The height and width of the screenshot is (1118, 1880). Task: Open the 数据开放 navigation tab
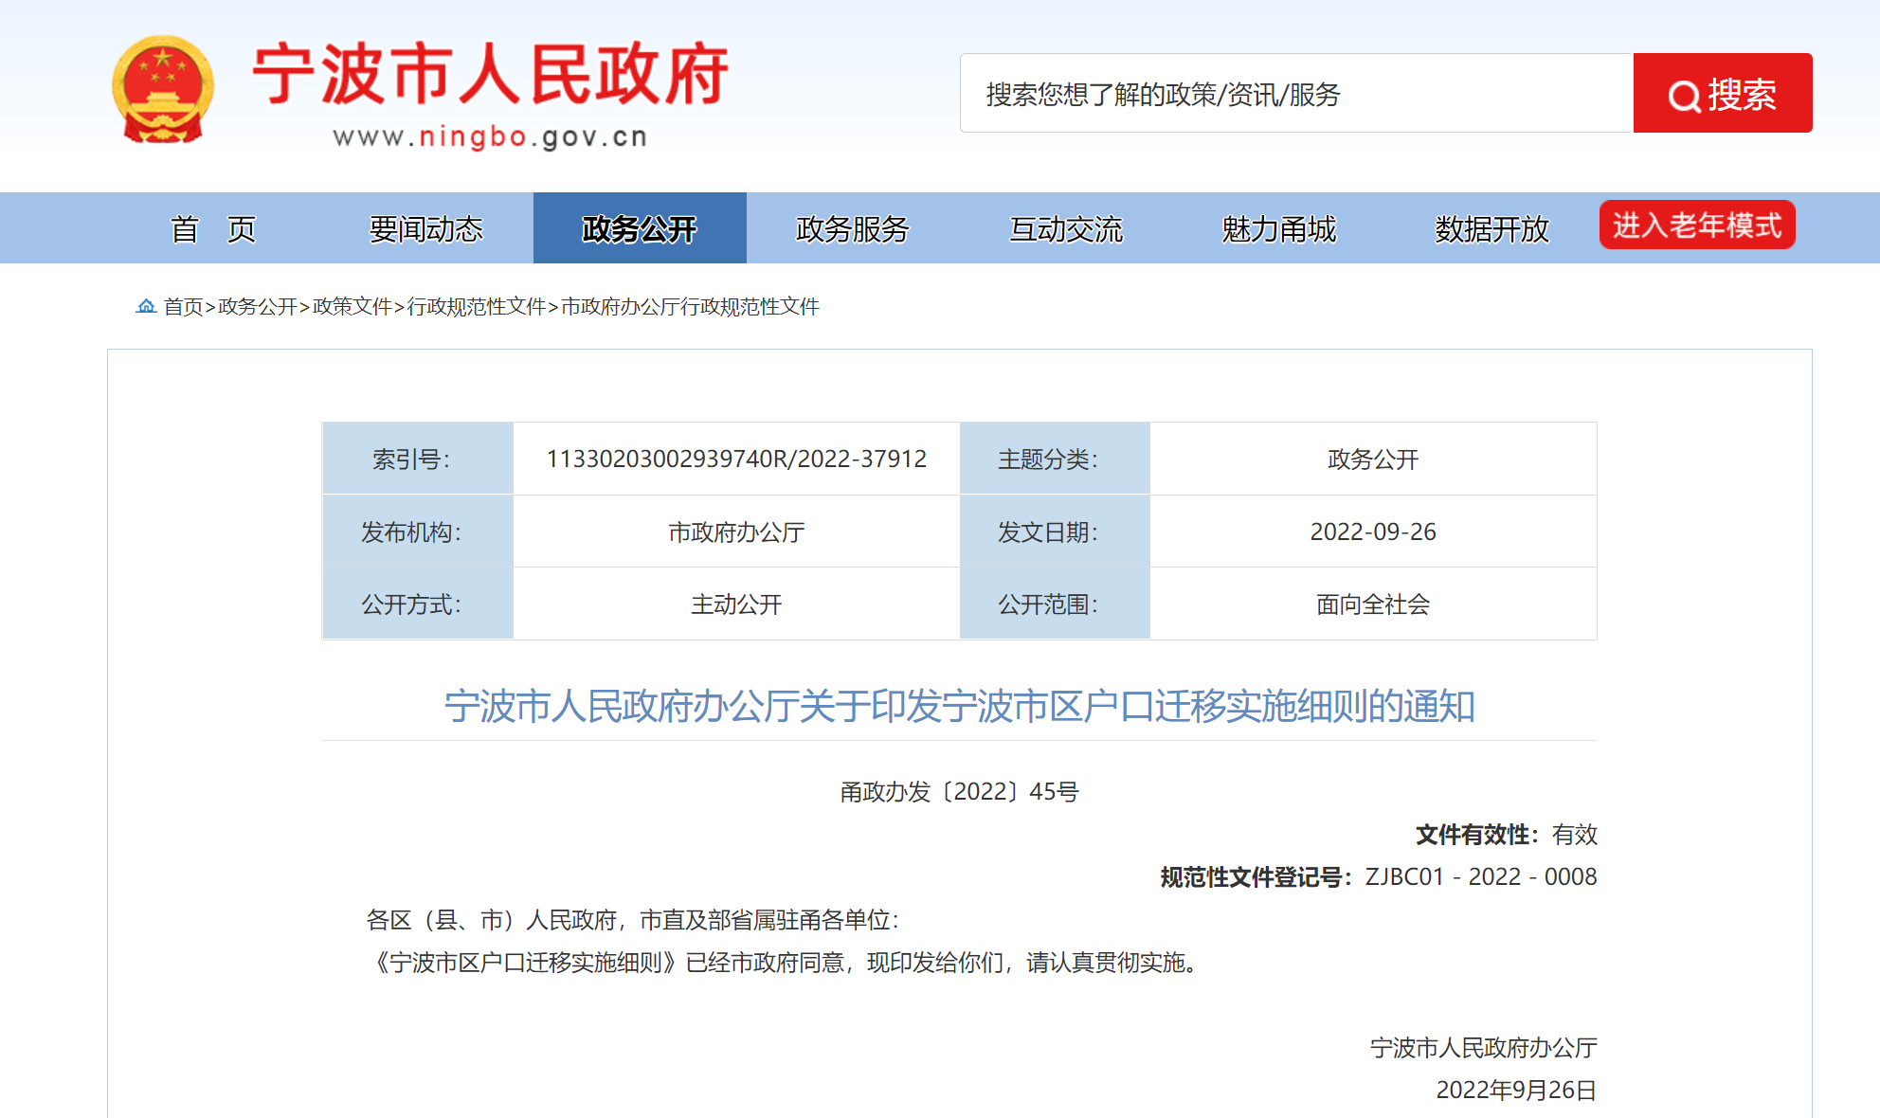point(1492,228)
